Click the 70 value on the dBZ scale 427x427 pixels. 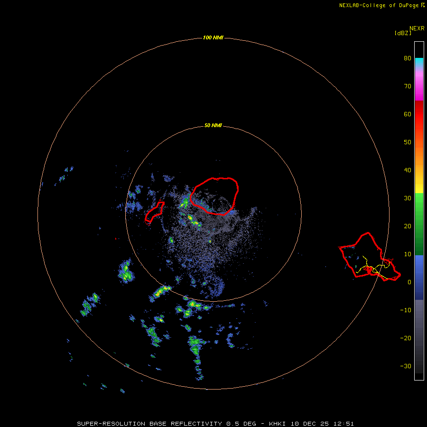pos(408,86)
